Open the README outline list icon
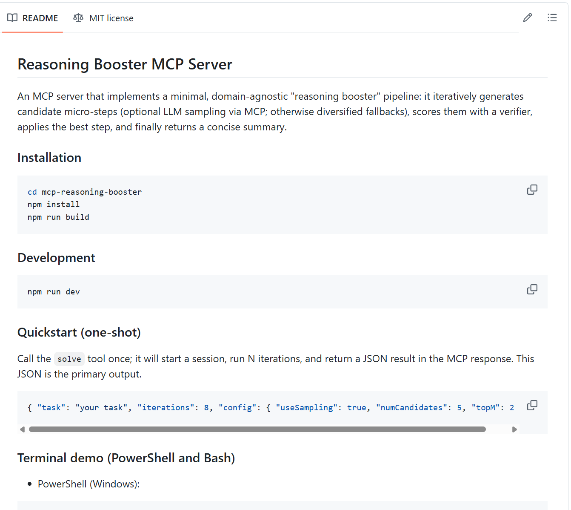 click(x=552, y=17)
